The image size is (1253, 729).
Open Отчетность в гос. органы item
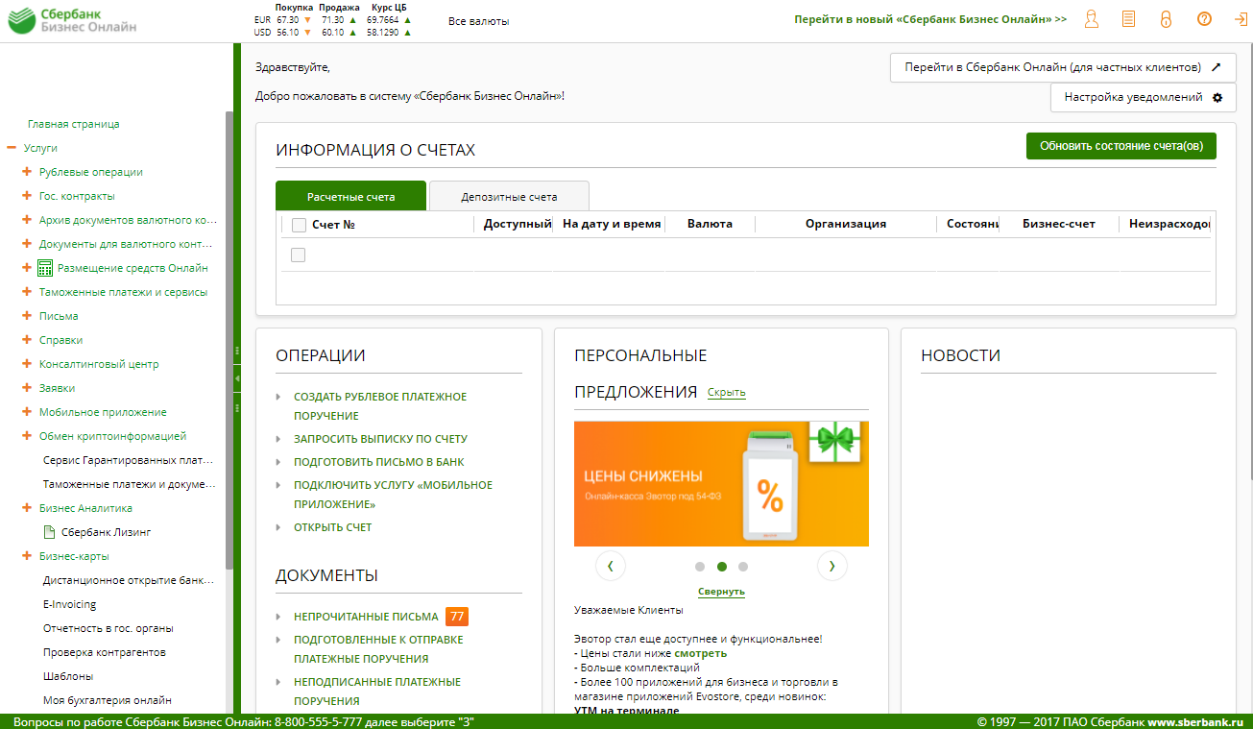[x=108, y=628]
